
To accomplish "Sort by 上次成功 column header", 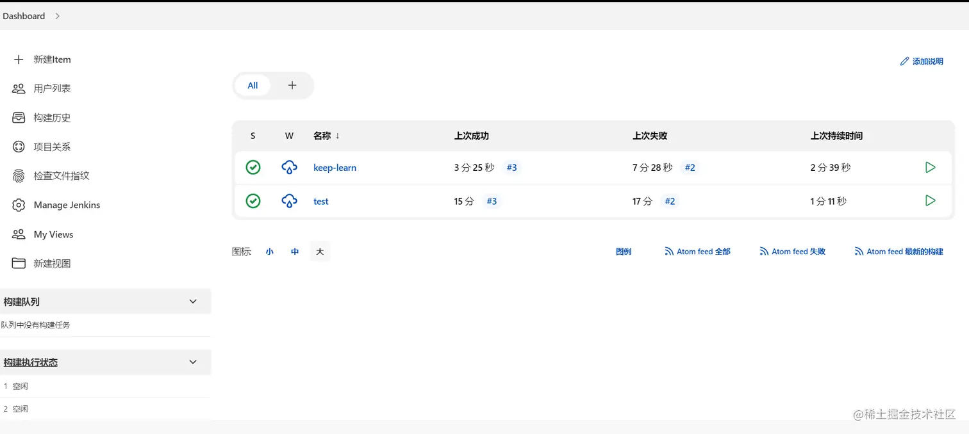I will point(472,136).
